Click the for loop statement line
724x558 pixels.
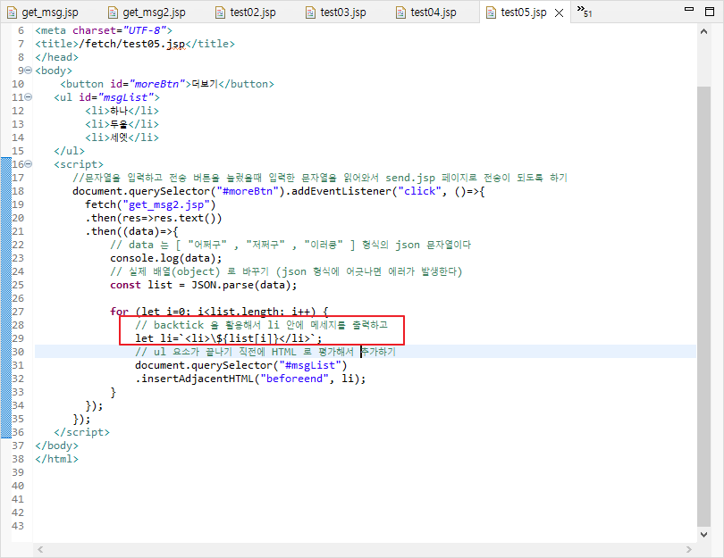pos(219,312)
